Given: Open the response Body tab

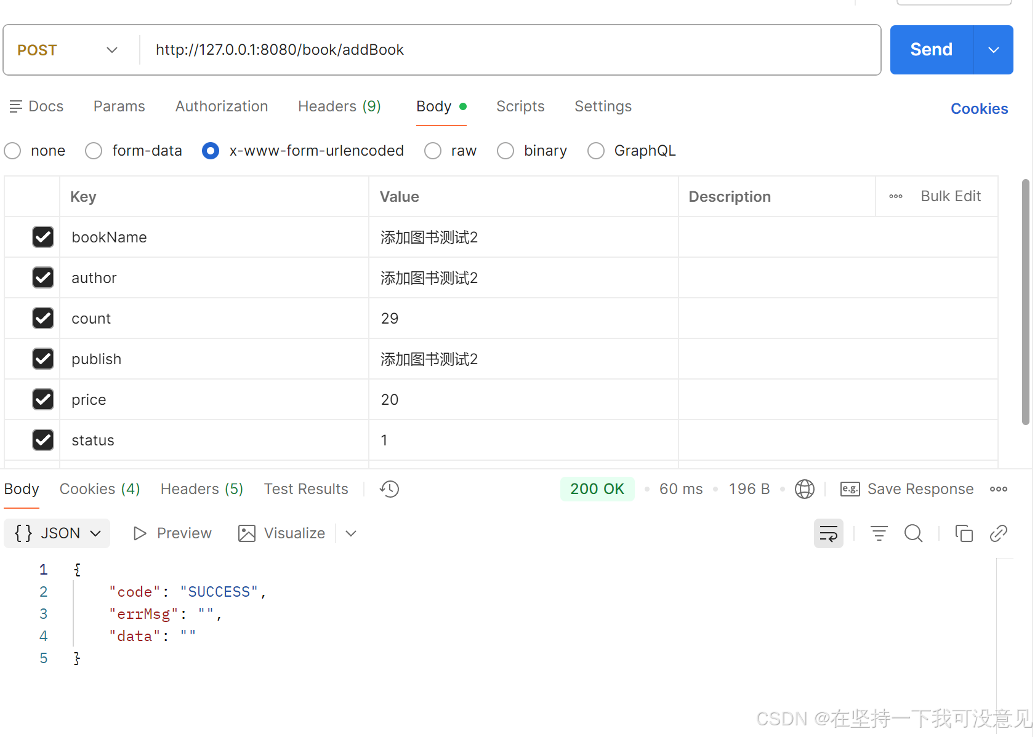Looking at the screenshot, I should [22, 489].
